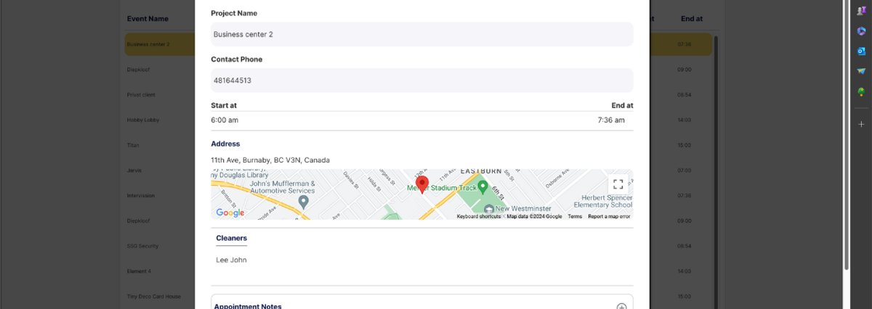Open map Terms link
The height and width of the screenshot is (309, 872).
[x=575, y=216]
